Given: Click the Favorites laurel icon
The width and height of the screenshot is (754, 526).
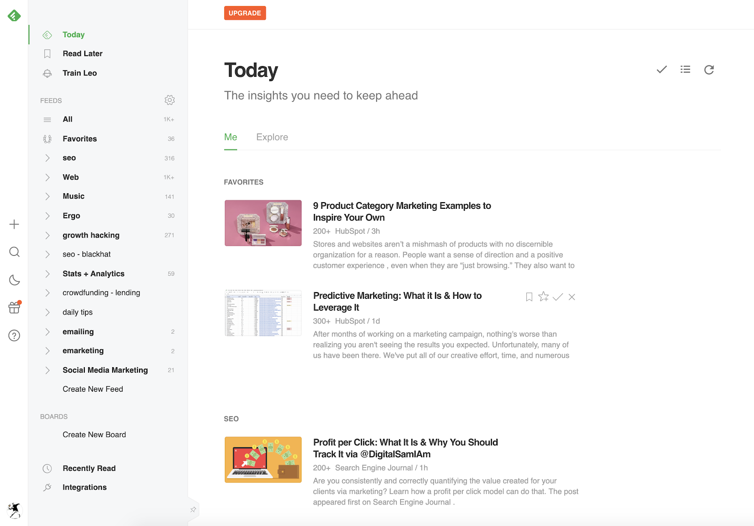Looking at the screenshot, I should point(47,139).
